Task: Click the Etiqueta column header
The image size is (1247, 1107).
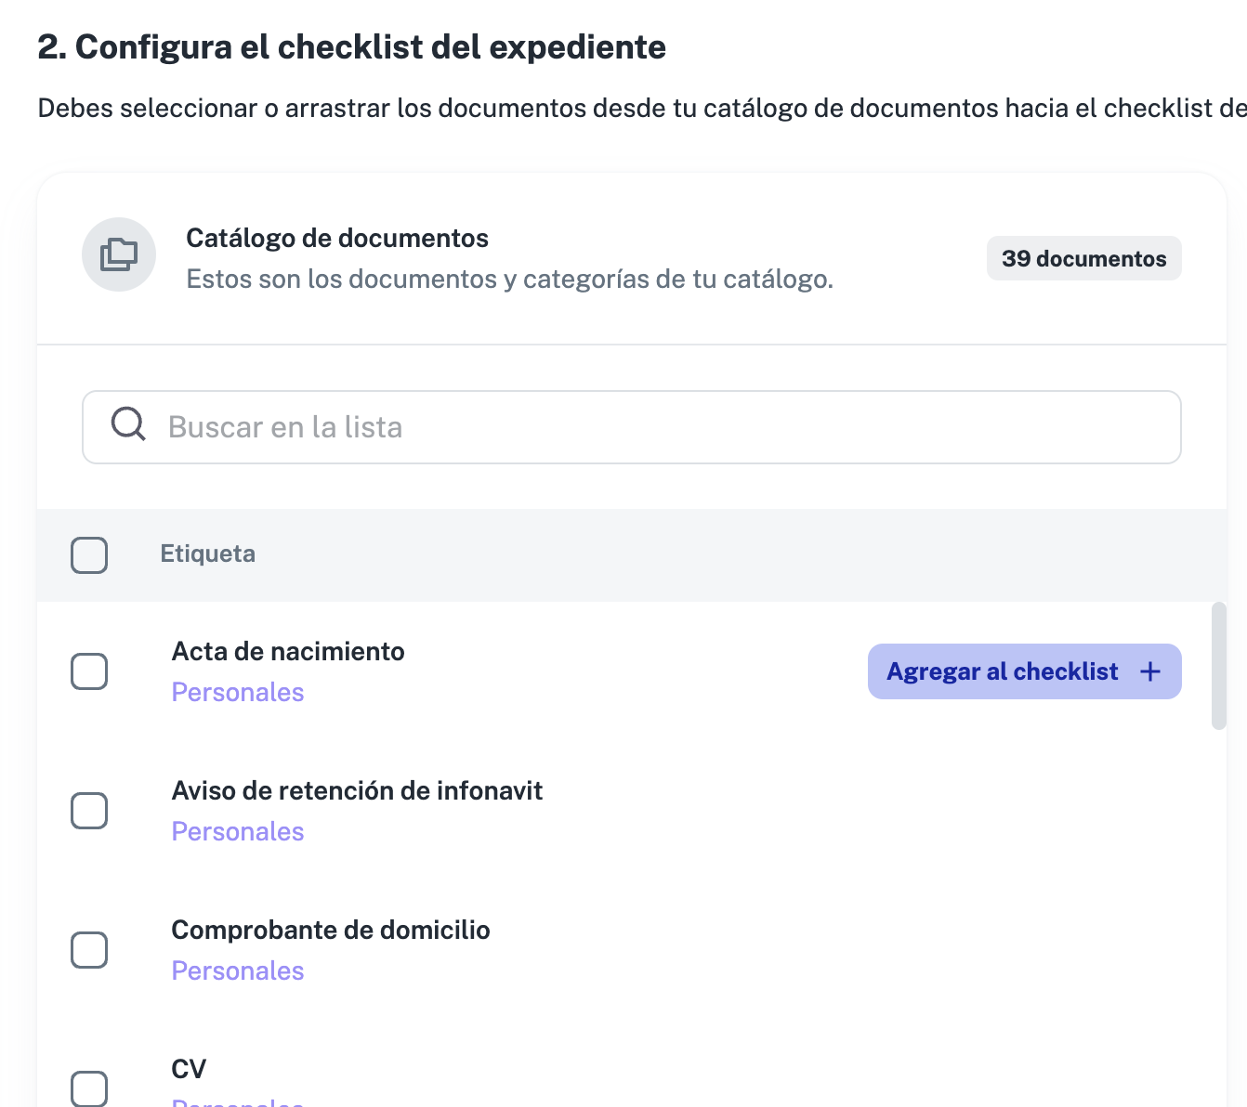Action: [207, 553]
